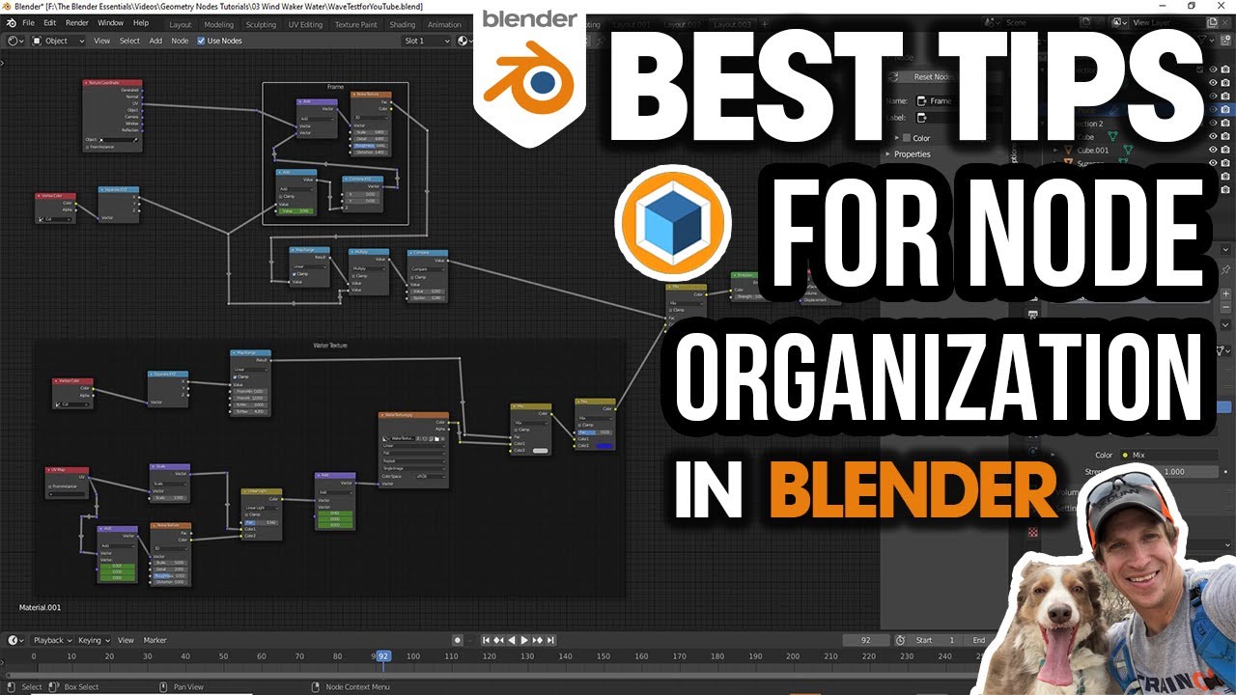Click the Strength 1.000 value slider
This screenshot has width=1236, height=695.
pos(1172,472)
